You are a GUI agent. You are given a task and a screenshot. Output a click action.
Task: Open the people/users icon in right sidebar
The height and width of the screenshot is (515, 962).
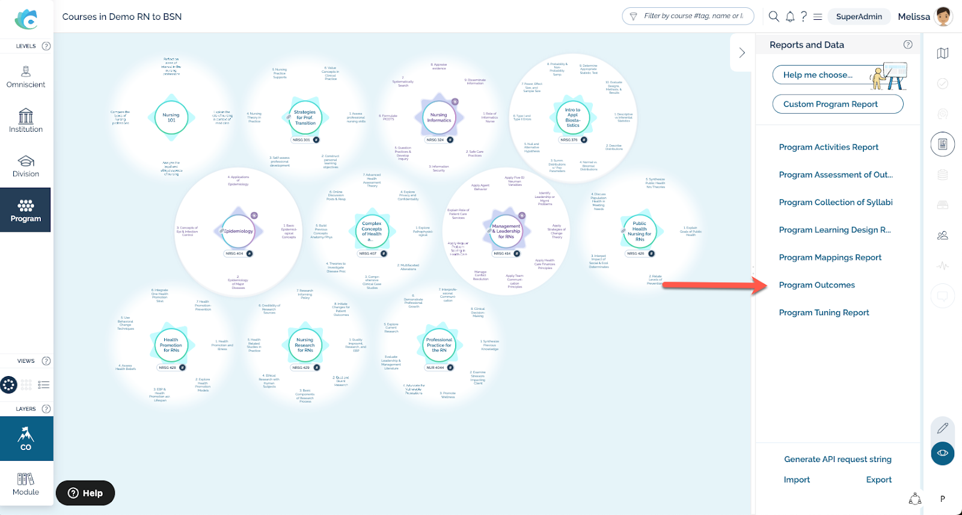pyautogui.click(x=942, y=235)
